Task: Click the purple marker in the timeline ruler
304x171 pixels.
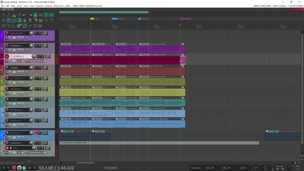Action: click(181, 19)
